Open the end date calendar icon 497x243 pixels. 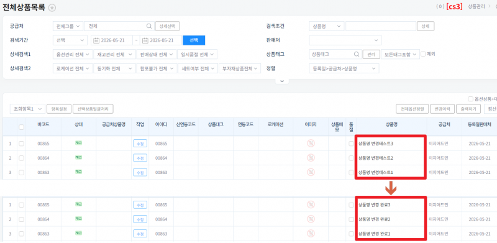point(145,40)
